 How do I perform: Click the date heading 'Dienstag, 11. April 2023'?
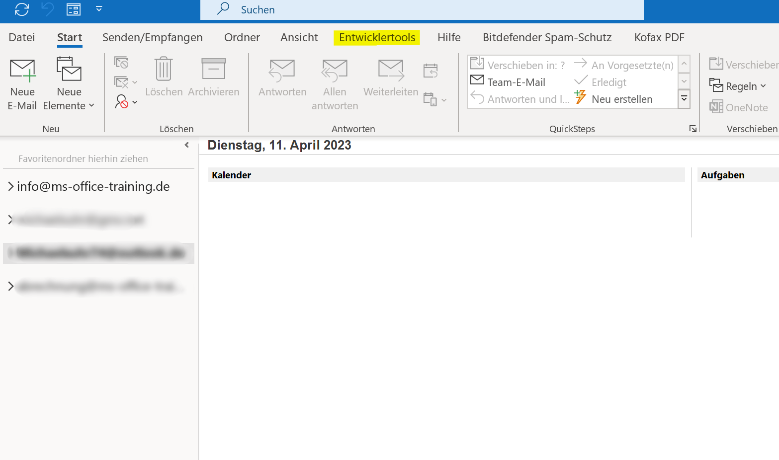click(x=279, y=145)
